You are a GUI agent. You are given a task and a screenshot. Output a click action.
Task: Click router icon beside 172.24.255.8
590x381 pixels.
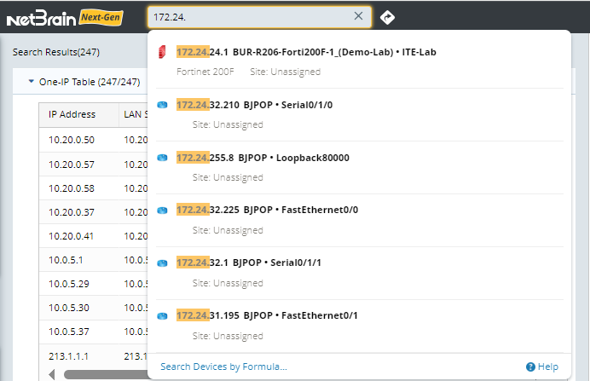pyautogui.click(x=162, y=158)
